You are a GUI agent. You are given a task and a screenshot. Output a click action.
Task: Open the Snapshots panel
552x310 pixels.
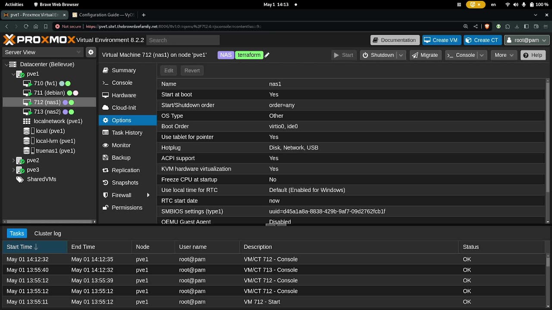click(x=127, y=183)
